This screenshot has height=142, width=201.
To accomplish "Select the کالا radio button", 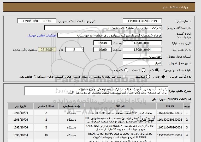I will coord(157,70).
